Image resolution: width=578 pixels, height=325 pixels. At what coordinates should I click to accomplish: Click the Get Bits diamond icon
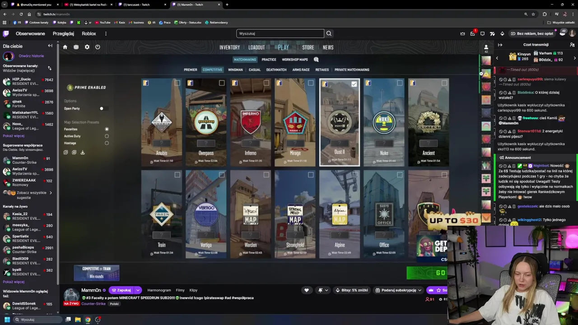tap(502, 33)
